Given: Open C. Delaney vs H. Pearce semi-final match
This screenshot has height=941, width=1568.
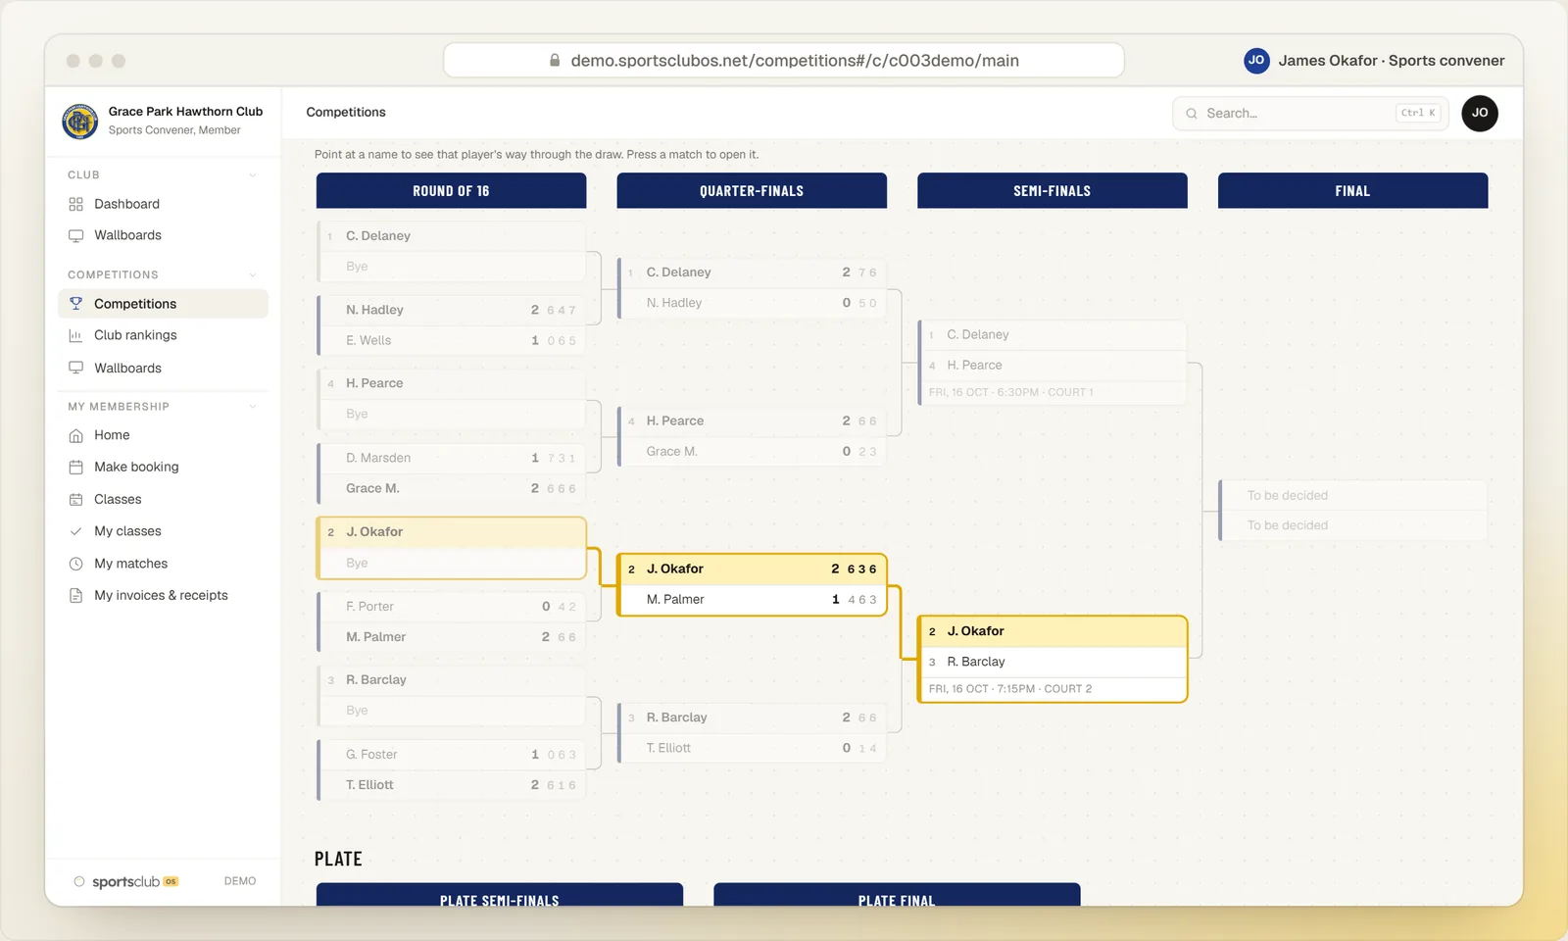Looking at the screenshot, I should click(x=1053, y=363).
